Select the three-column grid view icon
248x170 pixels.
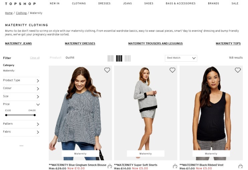(119, 58)
